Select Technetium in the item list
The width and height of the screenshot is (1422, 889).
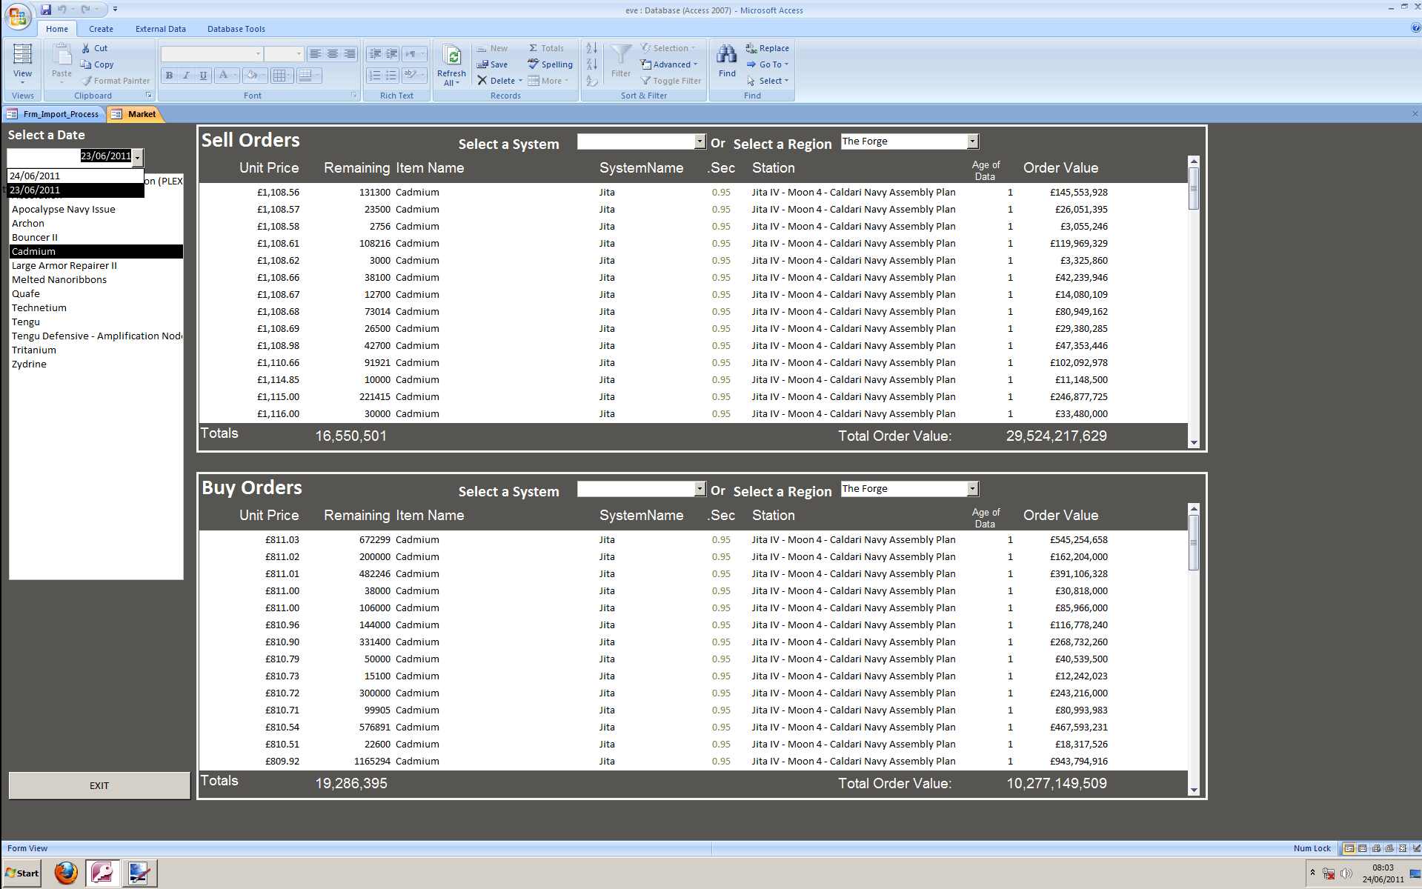tap(39, 308)
